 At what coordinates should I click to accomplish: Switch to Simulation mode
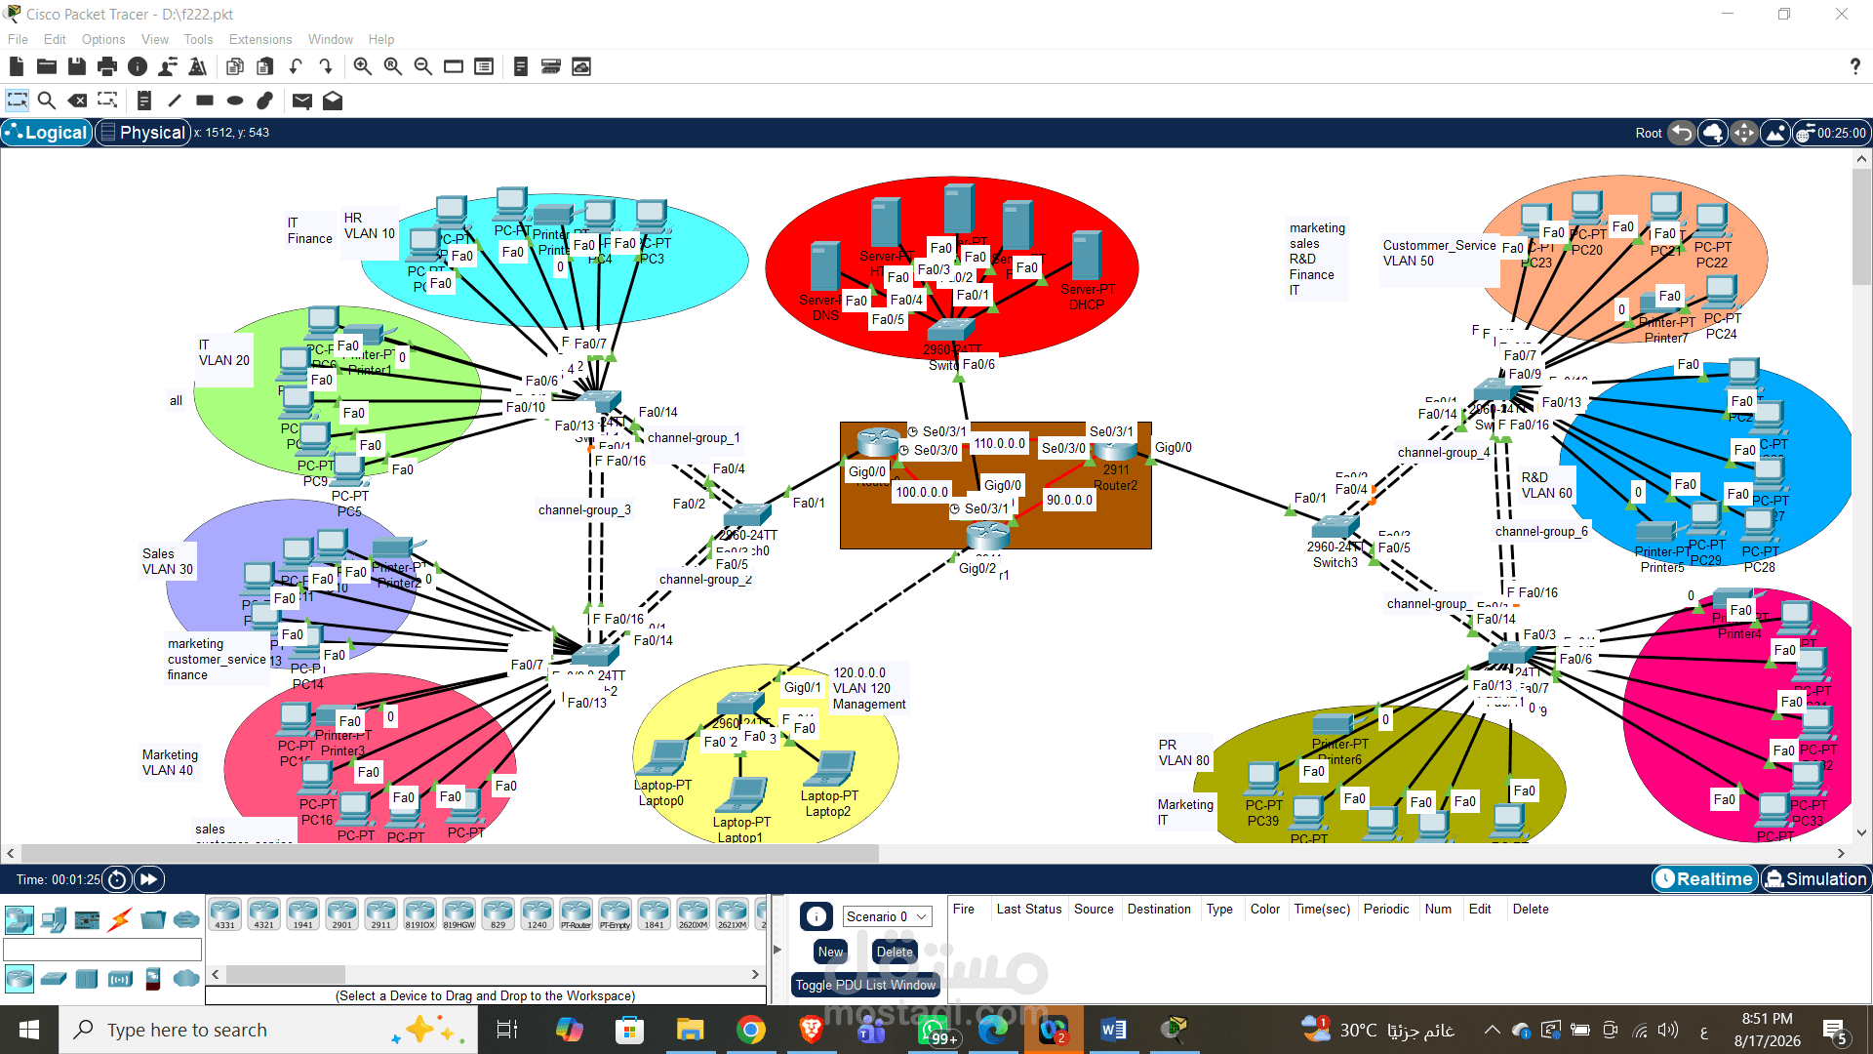point(1816,879)
